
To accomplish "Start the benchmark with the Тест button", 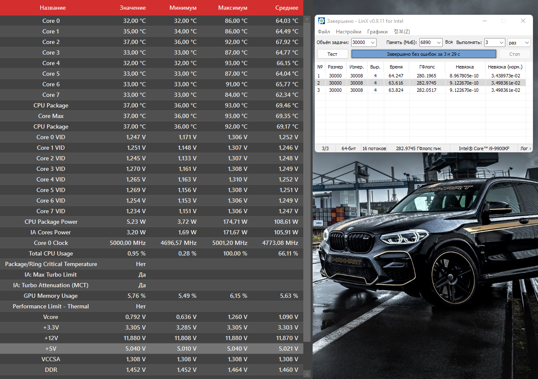I will click(x=333, y=54).
